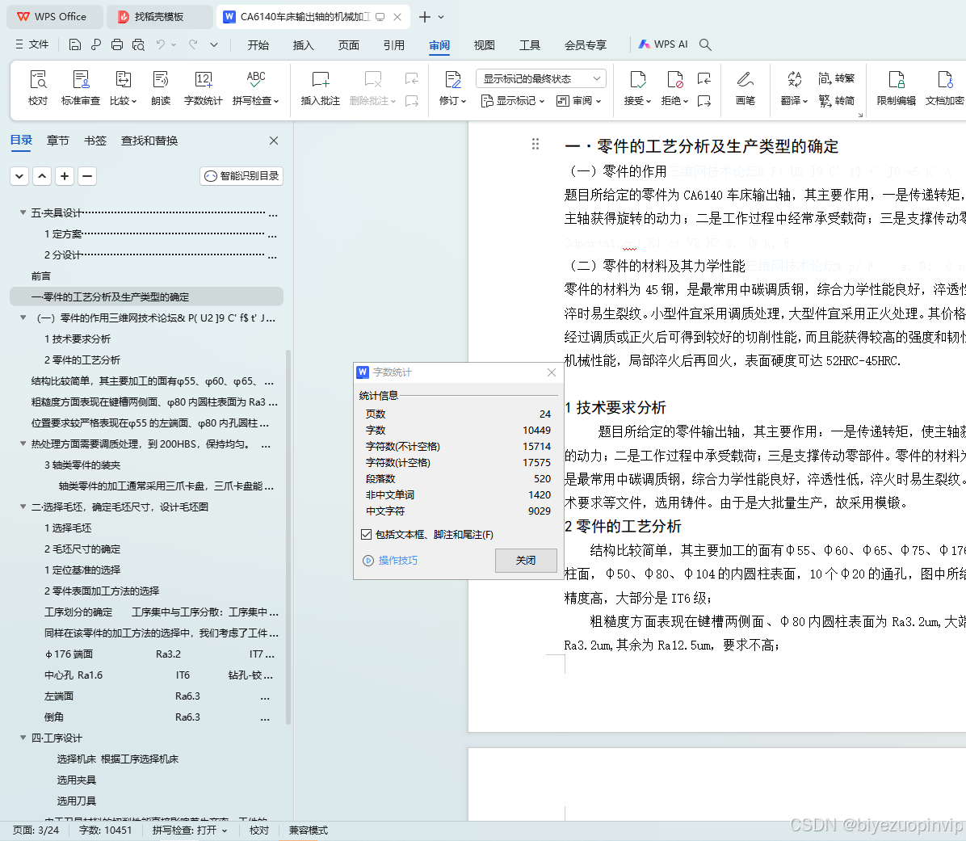Click the 插入批注 insert comment icon
This screenshot has height=841, width=966.
tap(320, 88)
